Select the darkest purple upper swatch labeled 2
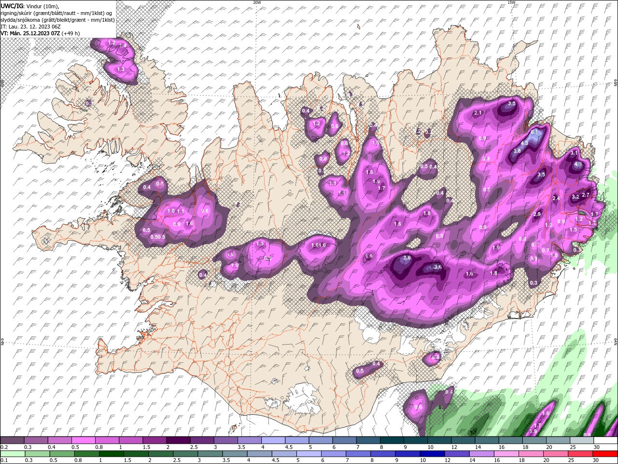Viewport: 618px width, 464px height. 178,440
